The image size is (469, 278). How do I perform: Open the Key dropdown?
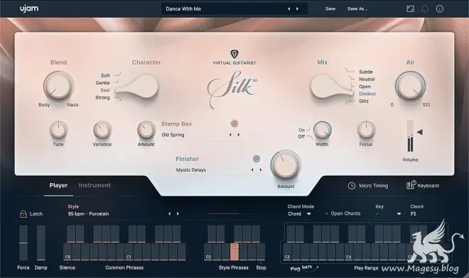(388, 213)
